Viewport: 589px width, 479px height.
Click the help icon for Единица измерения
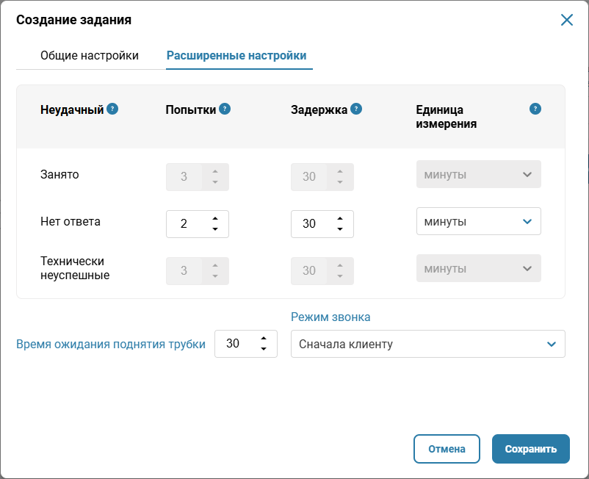[x=535, y=109]
